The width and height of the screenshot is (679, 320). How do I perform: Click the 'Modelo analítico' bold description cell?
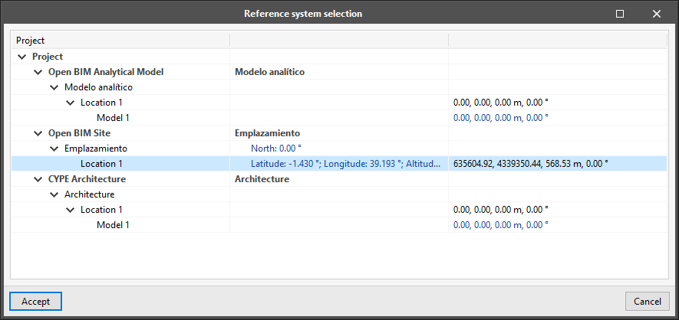[269, 72]
